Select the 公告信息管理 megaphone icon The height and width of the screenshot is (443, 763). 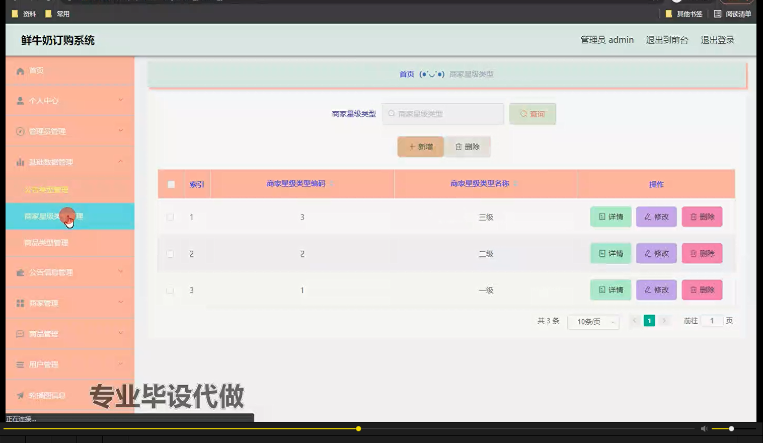[20, 272]
